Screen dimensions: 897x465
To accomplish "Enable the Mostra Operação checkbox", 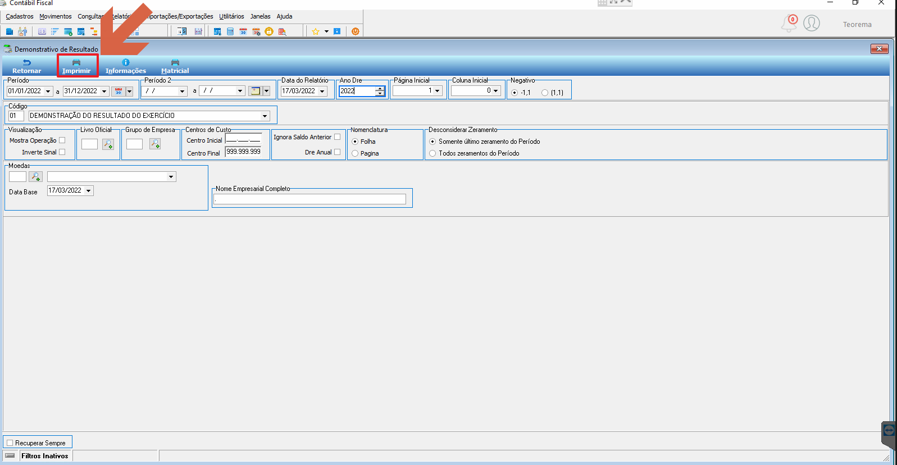I will [x=62, y=140].
